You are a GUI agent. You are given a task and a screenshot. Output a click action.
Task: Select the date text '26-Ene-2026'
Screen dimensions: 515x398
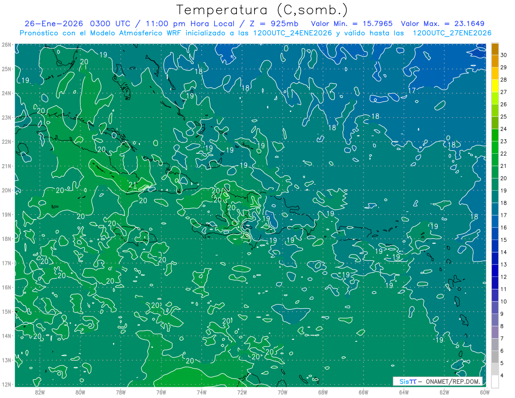(54, 24)
